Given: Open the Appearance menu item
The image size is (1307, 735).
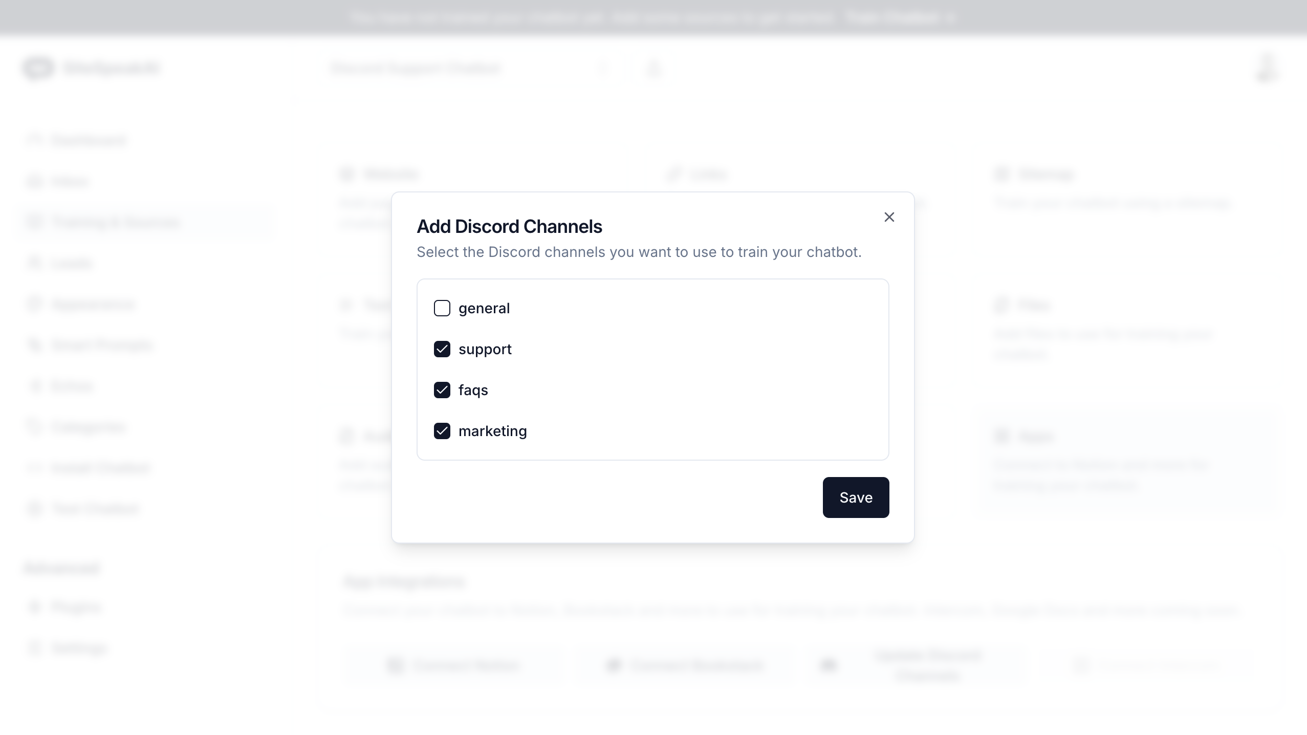Looking at the screenshot, I should pos(93,304).
